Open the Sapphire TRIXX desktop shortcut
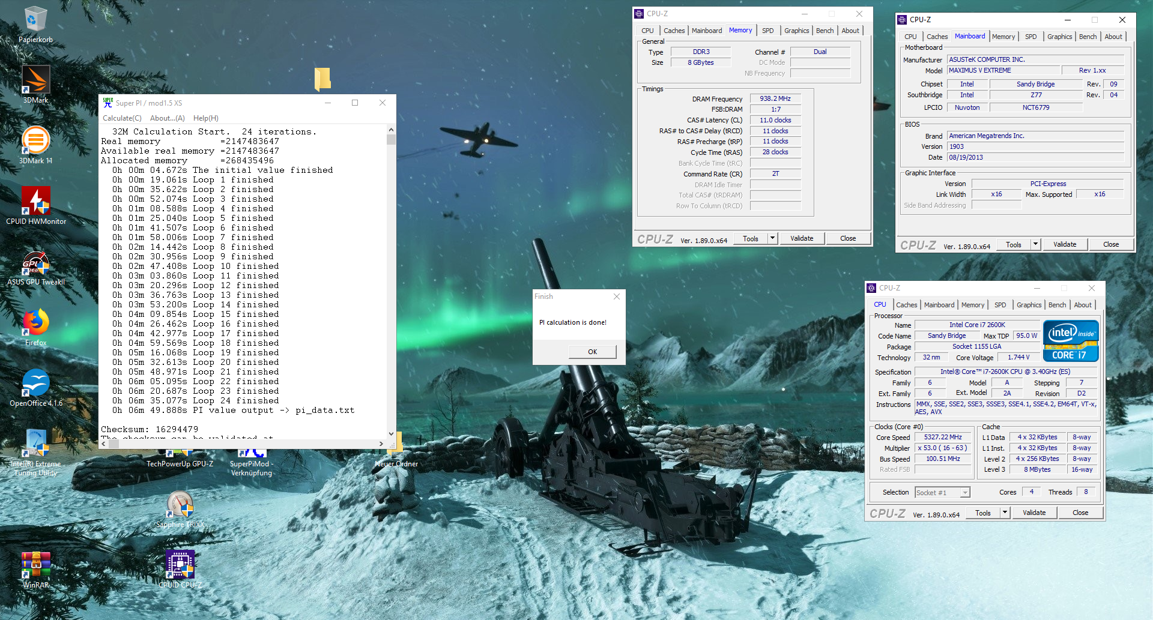This screenshot has width=1153, height=620. click(x=180, y=504)
